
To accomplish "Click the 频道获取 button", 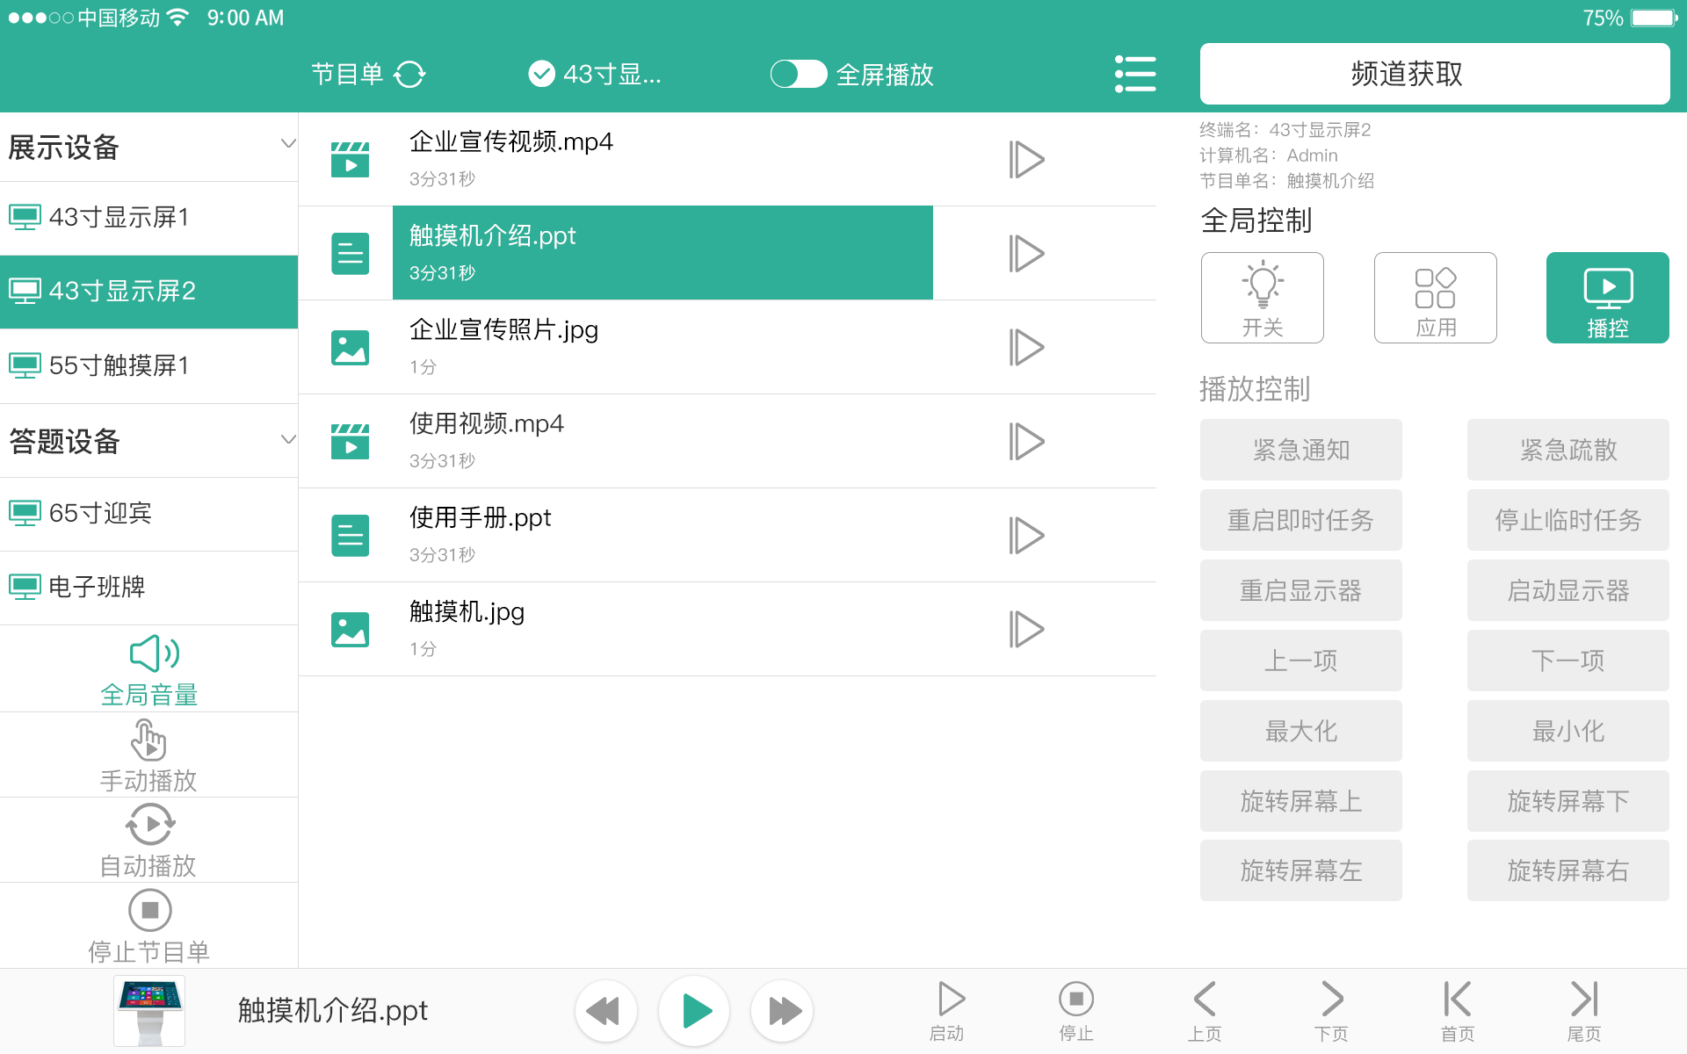I will [1434, 75].
